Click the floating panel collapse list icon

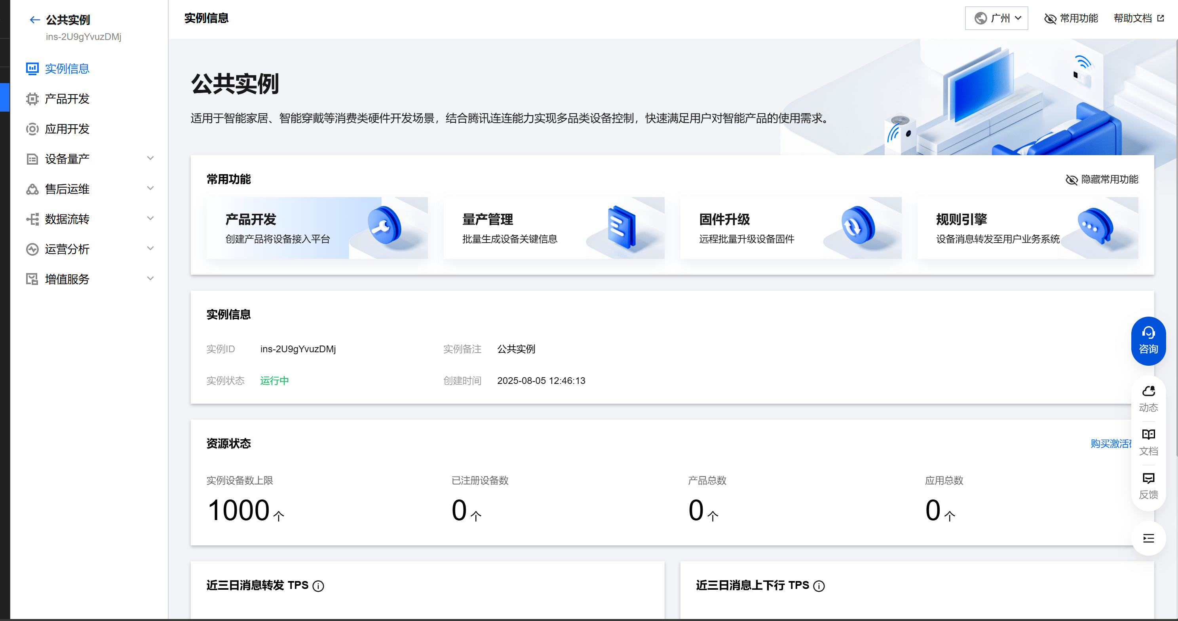pos(1148,538)
